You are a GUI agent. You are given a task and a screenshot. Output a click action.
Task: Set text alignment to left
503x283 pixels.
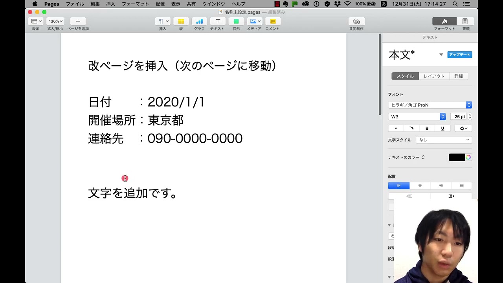pyautogui.click(x=399, y=186)
